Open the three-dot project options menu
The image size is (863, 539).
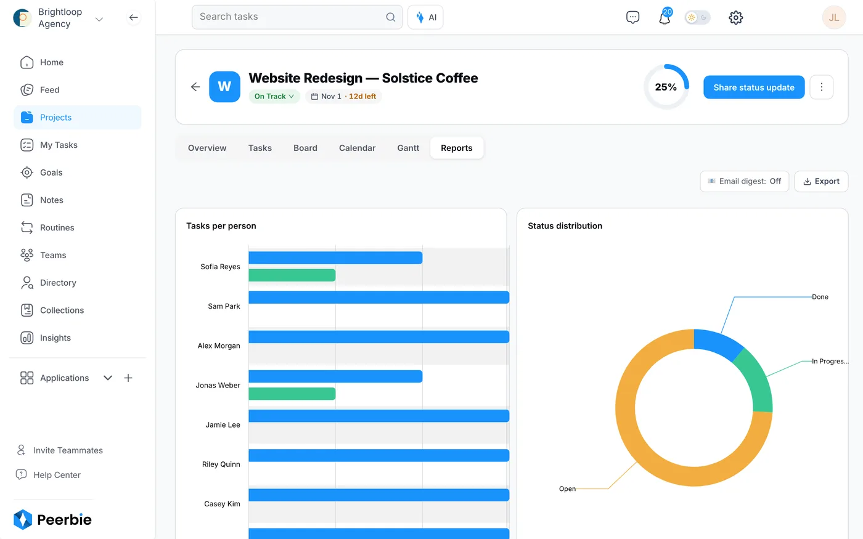(x=821, y=87)
